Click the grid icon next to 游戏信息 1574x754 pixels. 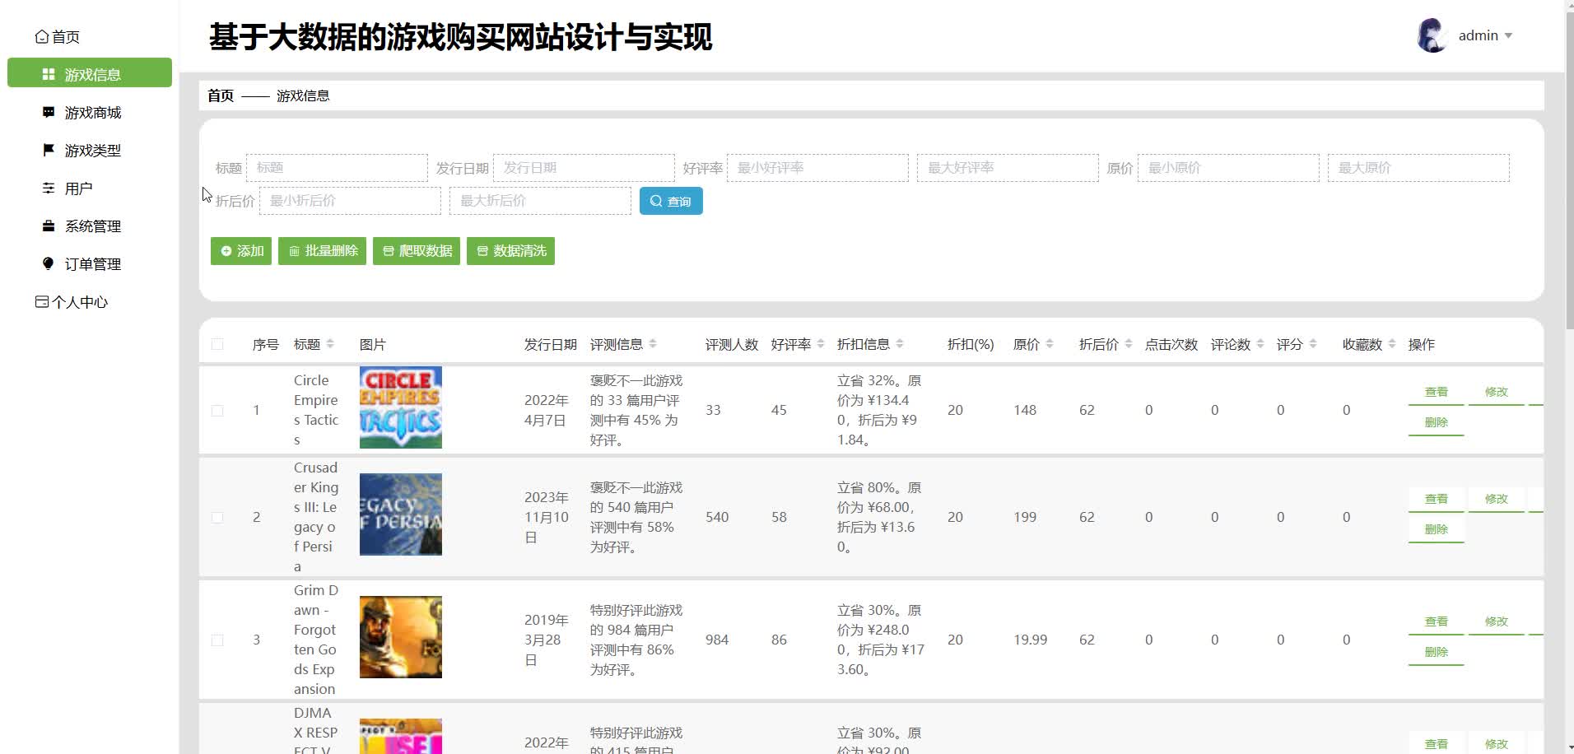point(49,74)
